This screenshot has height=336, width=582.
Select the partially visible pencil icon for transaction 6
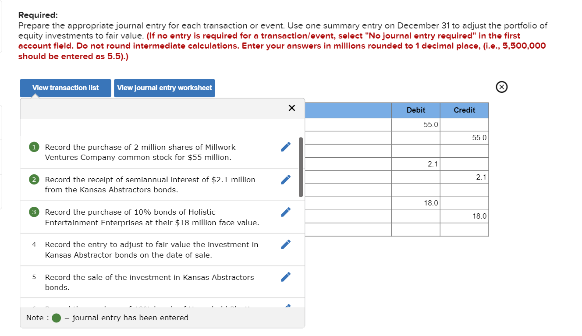click(287, 307)
